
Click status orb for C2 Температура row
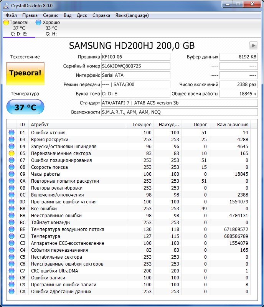click(x=12, y=236)
